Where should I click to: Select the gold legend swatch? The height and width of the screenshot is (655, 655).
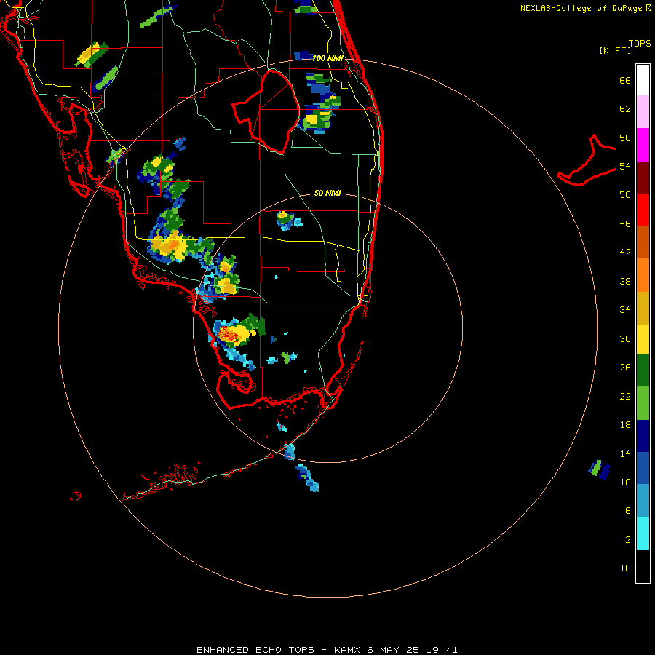(643, 308)
